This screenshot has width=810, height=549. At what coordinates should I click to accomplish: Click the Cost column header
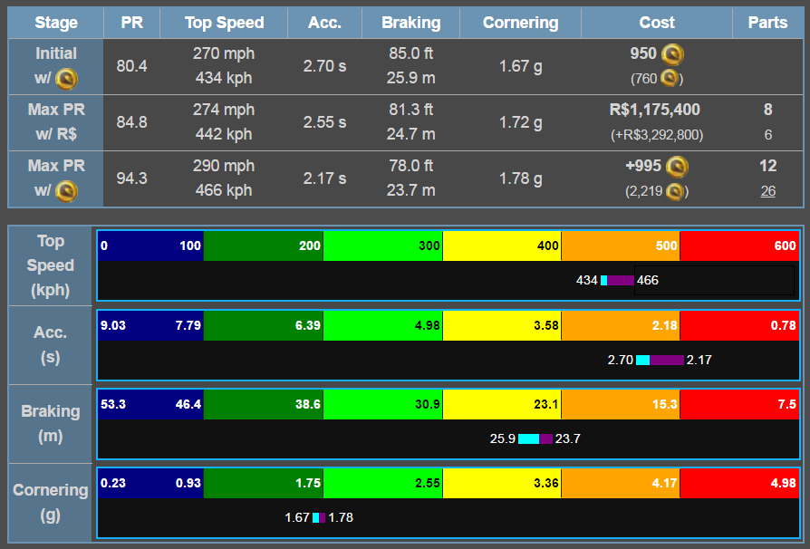click(656, 23)
